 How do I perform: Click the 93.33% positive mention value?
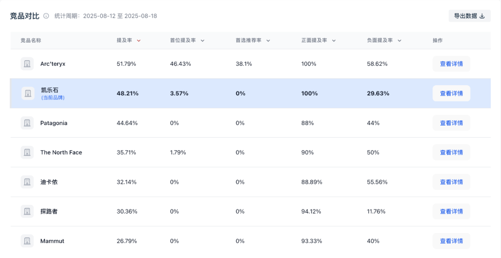pyautogui.click(x=312, y=241)
